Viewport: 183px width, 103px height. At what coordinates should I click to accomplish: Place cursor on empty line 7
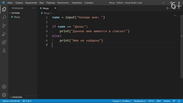tap(112, 45)
